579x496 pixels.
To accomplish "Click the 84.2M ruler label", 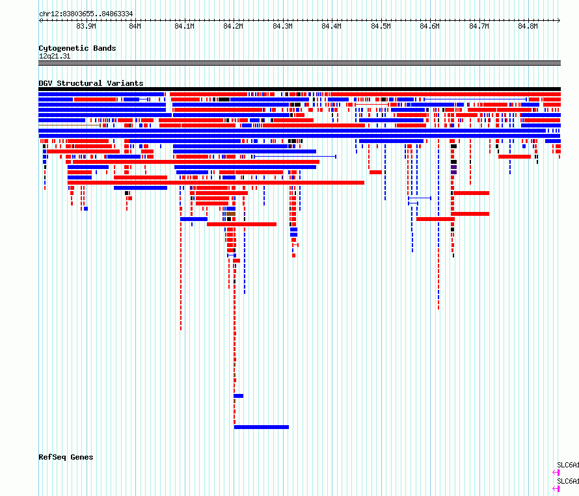I will [x=234, y=26].
